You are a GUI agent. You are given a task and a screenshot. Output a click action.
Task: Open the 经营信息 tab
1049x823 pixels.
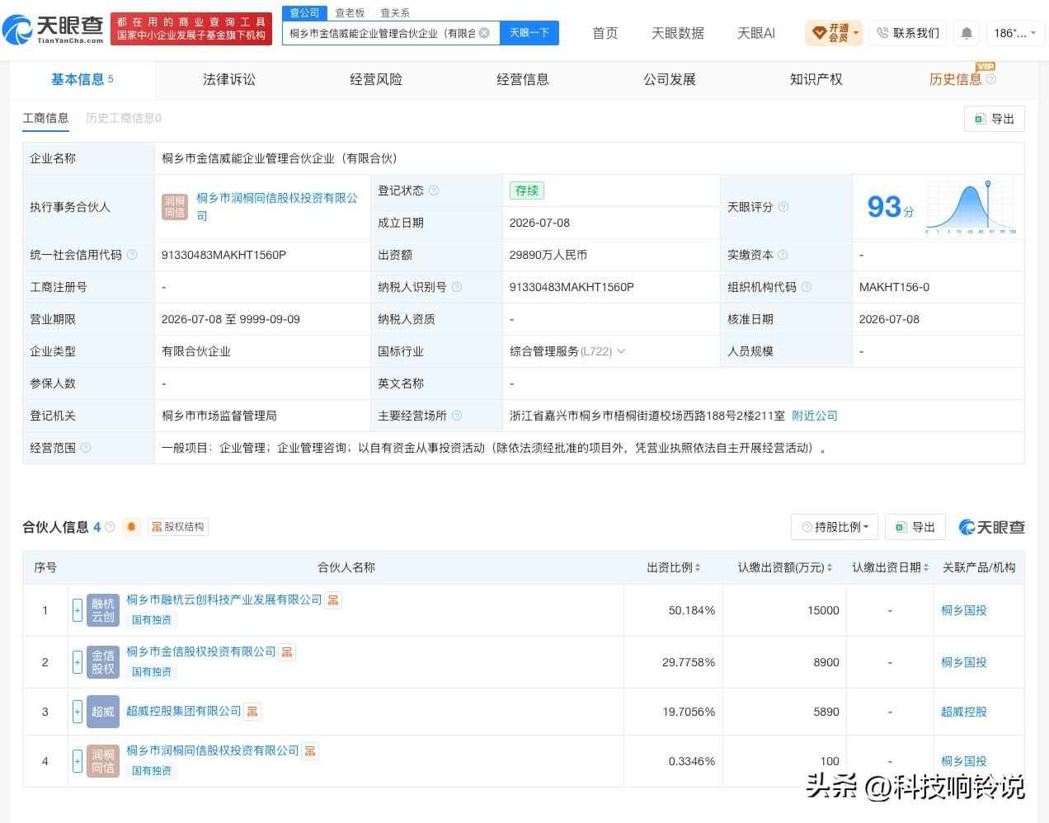coord(523,79)
